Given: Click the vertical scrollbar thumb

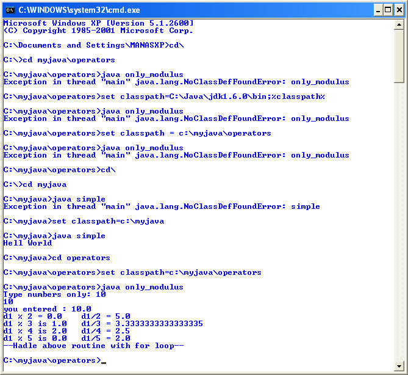Looking at the screenshot, I should click(x=399, y=56).
